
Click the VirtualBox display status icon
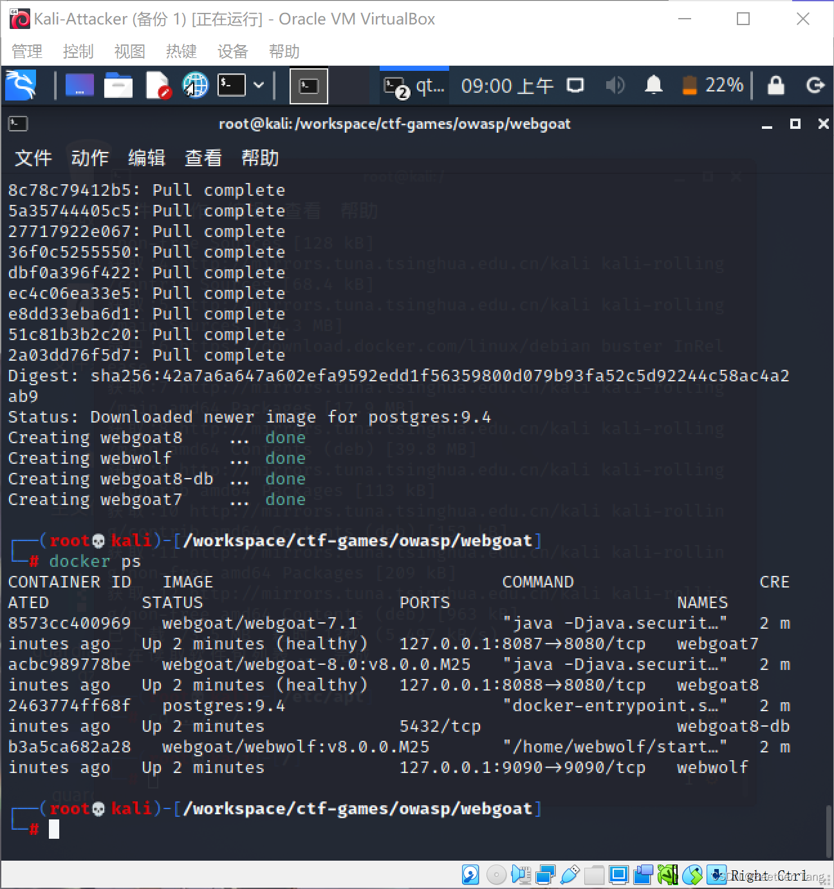618,875
